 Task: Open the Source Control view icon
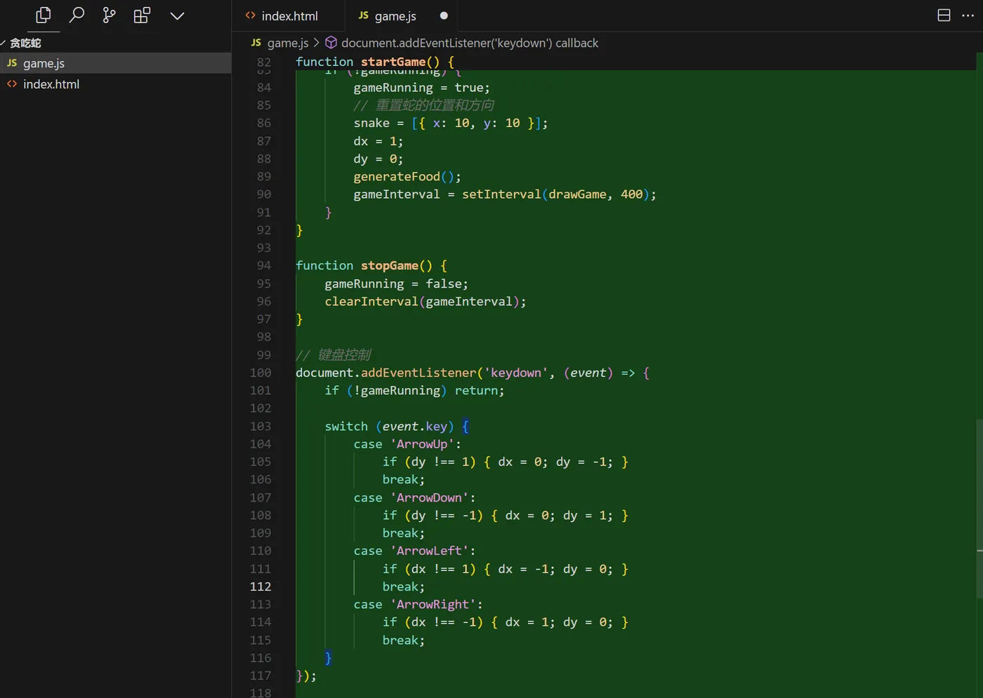109,15
